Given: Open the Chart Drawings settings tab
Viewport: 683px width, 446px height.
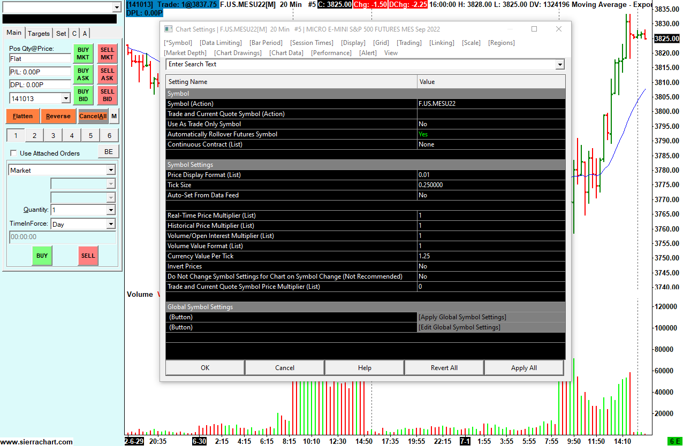Looking at the screenshot, I should click(238, 53).
